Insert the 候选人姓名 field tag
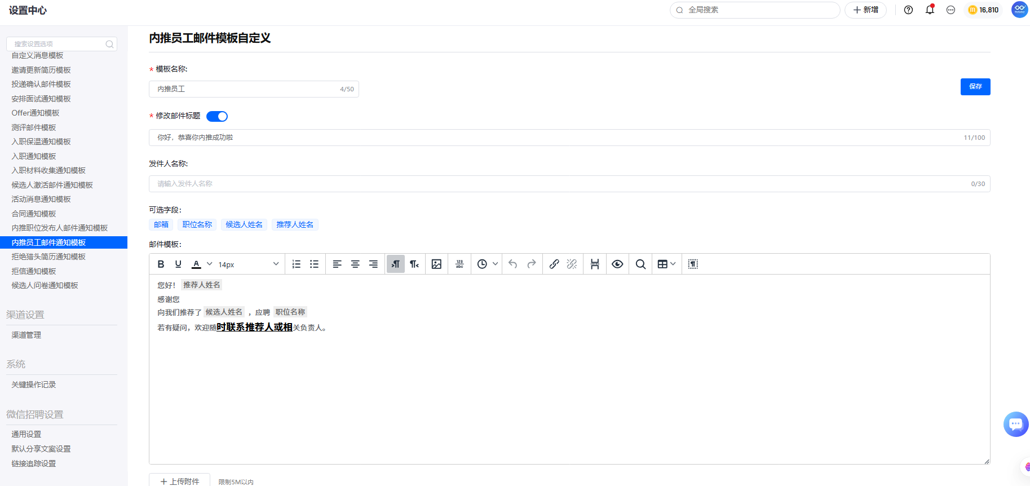 [244, 224]
